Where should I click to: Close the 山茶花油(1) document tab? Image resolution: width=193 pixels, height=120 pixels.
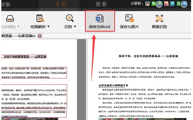[x=40, y=36]
